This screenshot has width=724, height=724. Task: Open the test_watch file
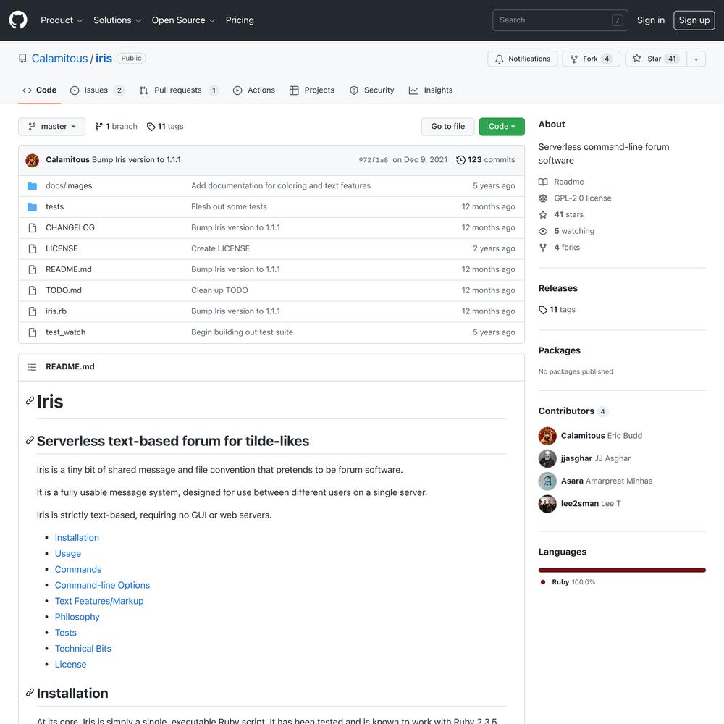click(x=66, y=332)
